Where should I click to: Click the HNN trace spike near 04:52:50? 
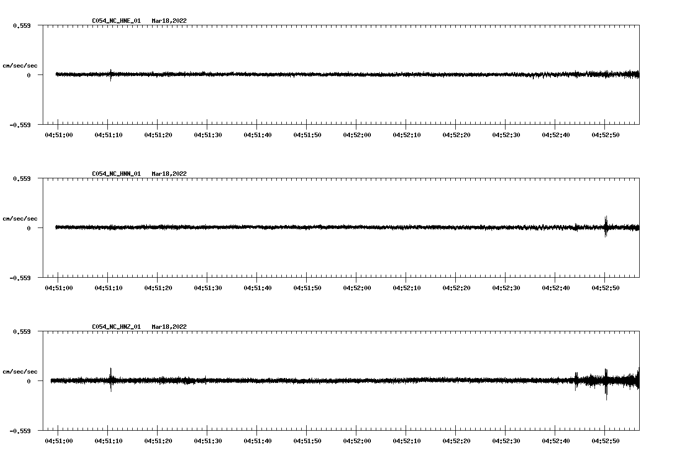(x=606, y=227)
